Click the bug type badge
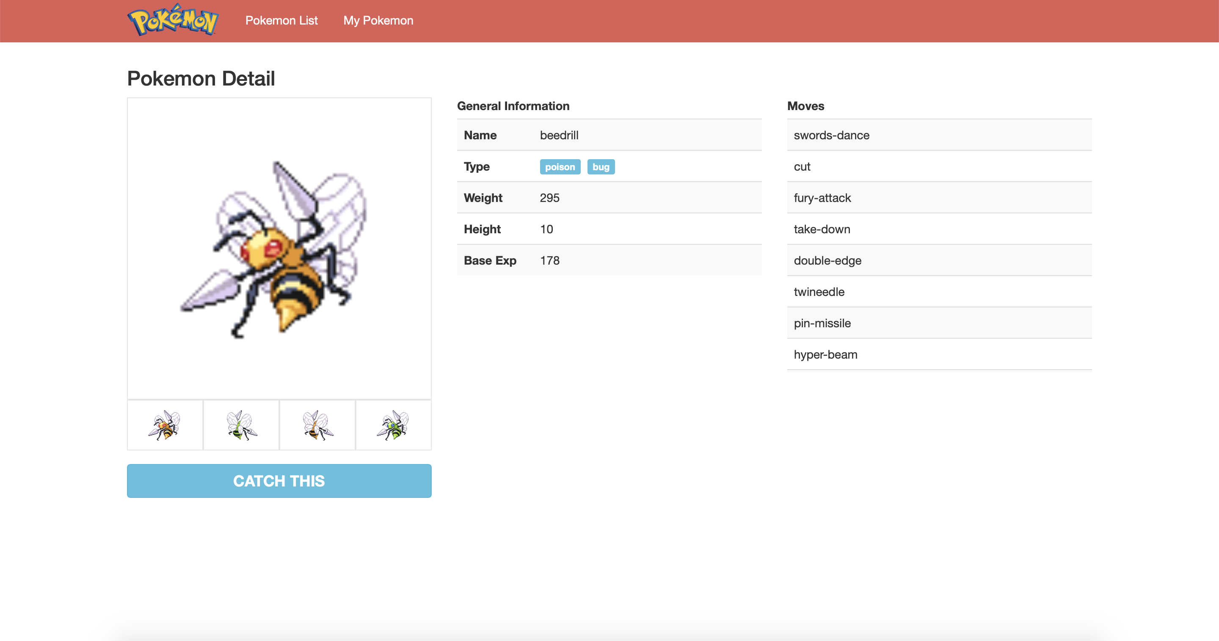This screenshot has height=641, width=1219. tap(601, 167)
